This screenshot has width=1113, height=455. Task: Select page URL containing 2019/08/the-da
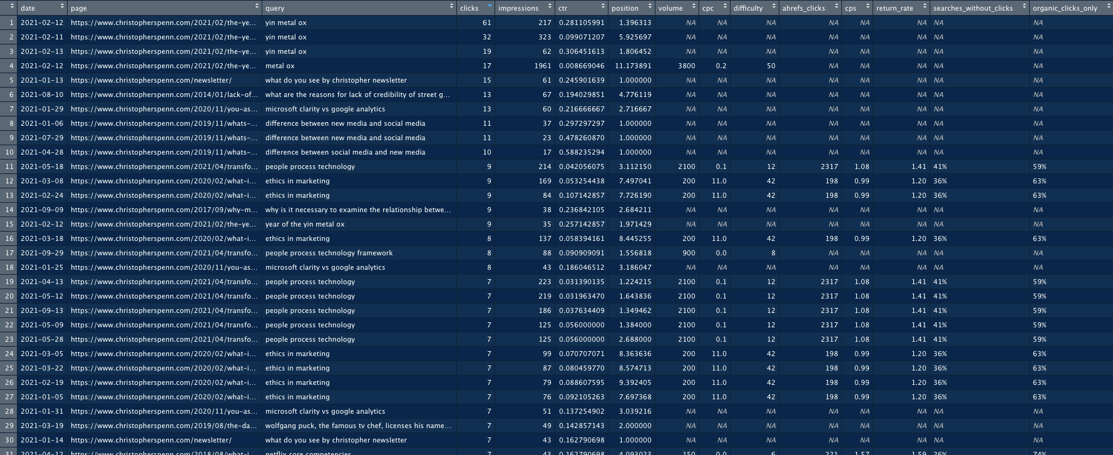click(164, 426)
